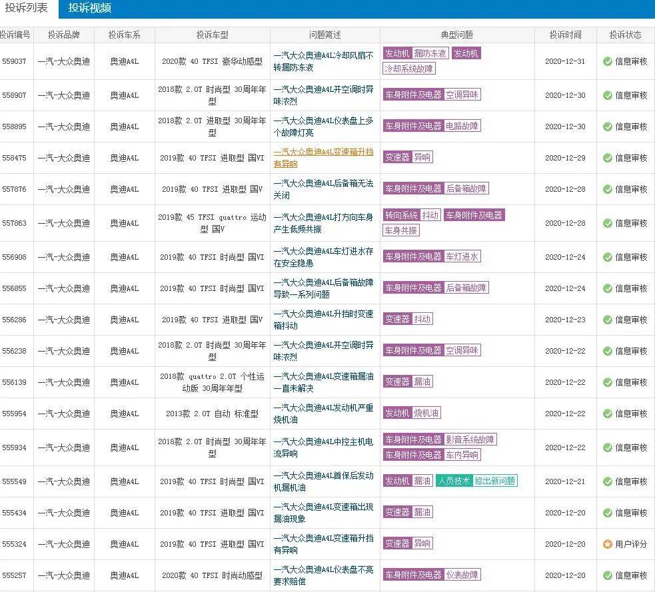Screen dimensions: 655x592
Task: Open highlighted link about 变速箱升挡有异响 in row 558475
Action: [x=323, y=158]
